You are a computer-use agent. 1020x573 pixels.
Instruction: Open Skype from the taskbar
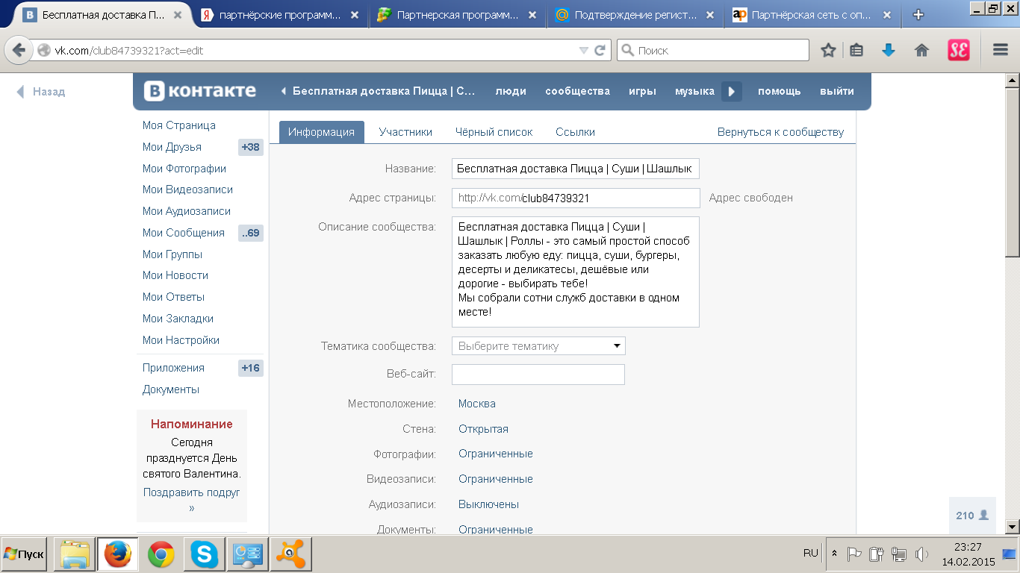click(204, 554)
